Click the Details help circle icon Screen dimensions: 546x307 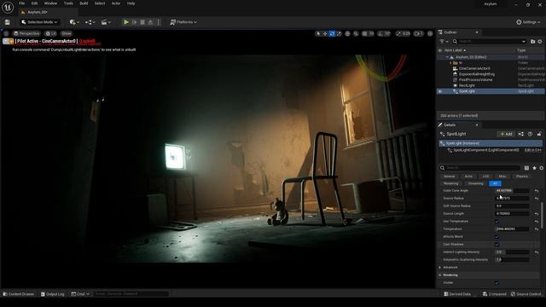(530, 134)
